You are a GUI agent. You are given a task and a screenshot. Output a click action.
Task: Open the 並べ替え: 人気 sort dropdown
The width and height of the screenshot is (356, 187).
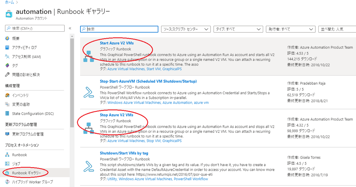coord(337,29)
